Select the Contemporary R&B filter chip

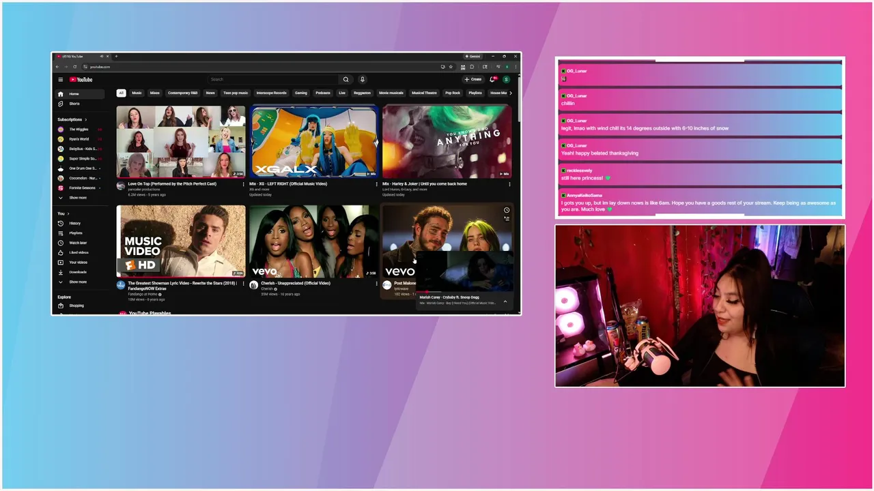182,93
